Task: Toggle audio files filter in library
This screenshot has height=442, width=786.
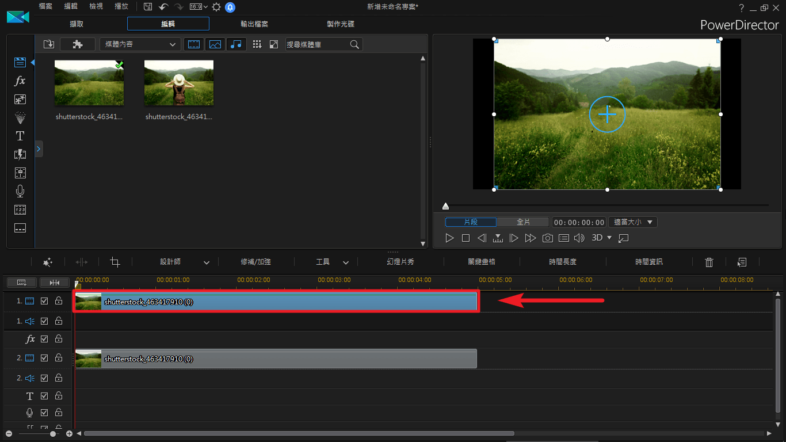Action: click(236, 44)
